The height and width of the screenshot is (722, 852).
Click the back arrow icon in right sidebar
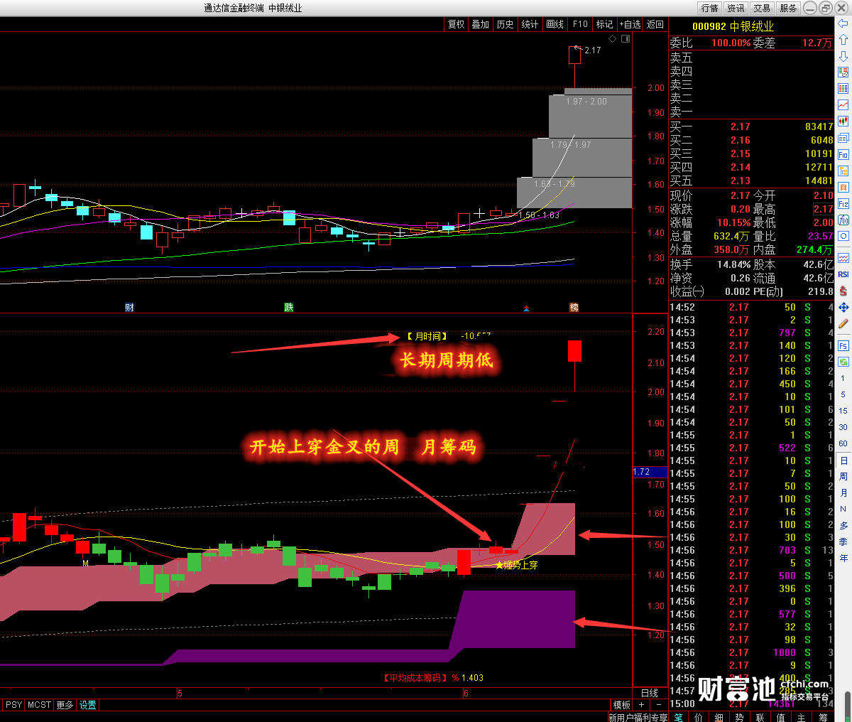tap(843, 24)
